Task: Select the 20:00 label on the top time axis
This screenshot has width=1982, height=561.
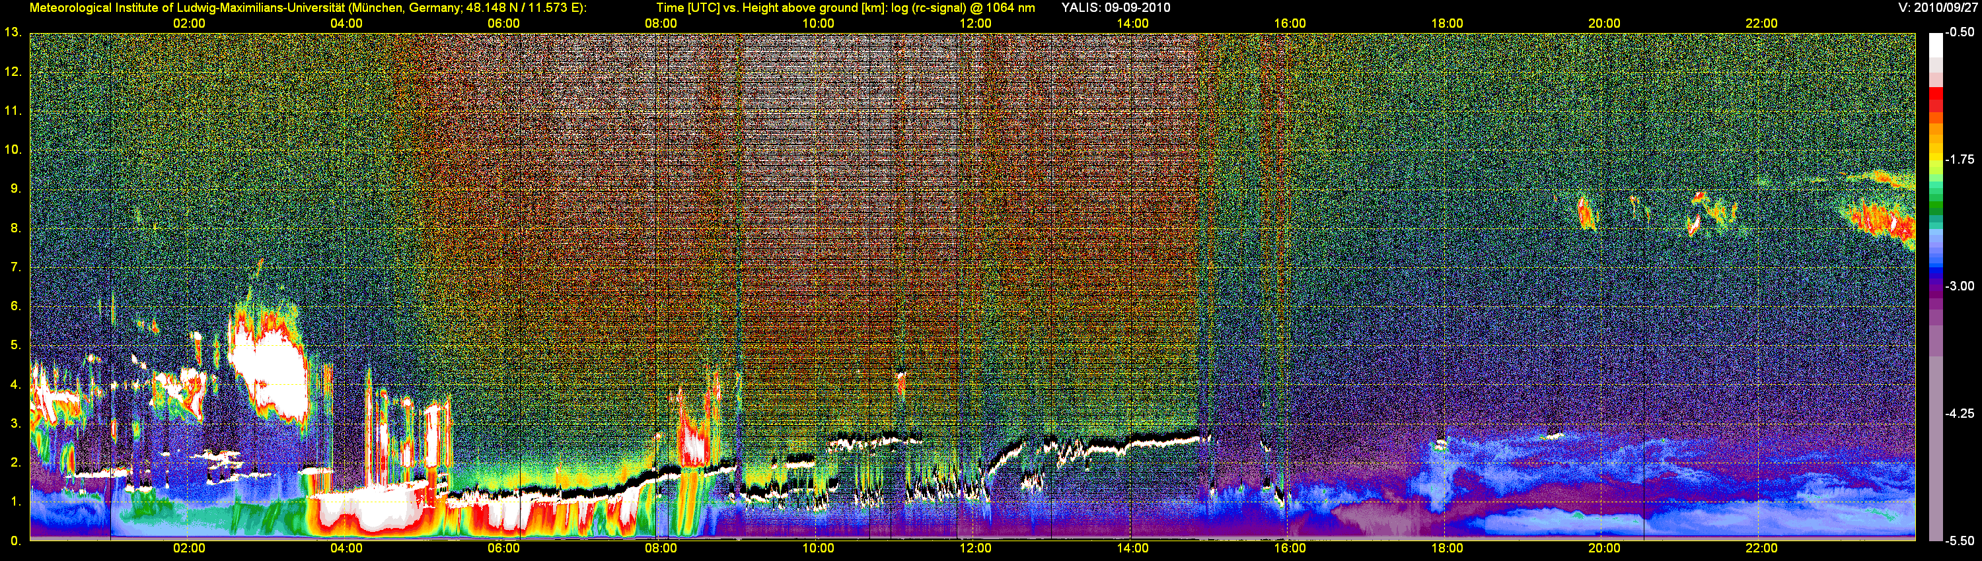Action: click(x=1604, y=24)
